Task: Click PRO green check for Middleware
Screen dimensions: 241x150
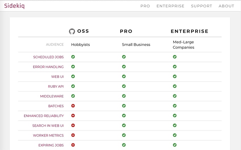Action: [124, 96]
